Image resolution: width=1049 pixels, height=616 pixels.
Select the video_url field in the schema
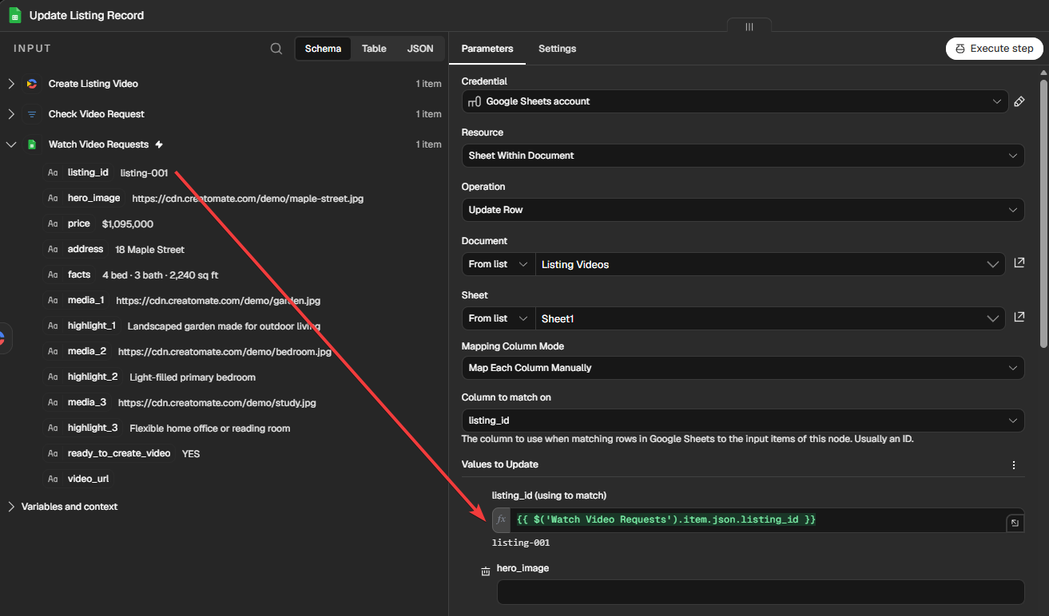pos(88,479)
